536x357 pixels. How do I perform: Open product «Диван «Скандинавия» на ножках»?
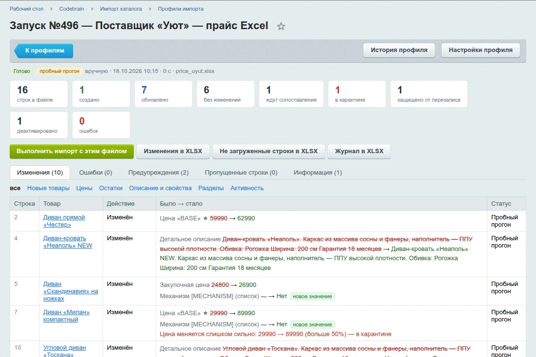71,291
